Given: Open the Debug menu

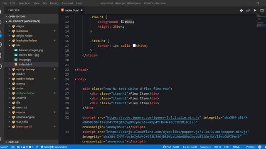Looking at the screenshot, I should pos(54,3).
